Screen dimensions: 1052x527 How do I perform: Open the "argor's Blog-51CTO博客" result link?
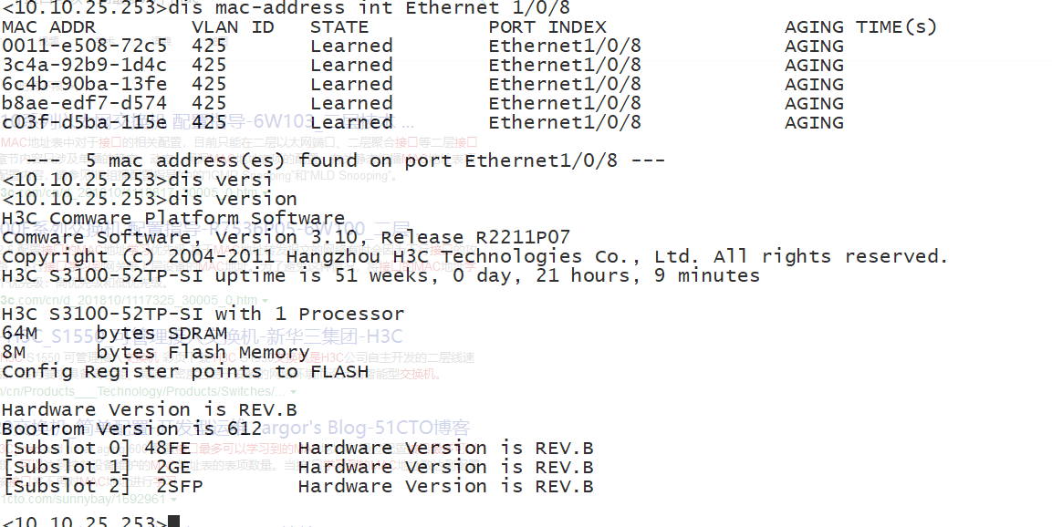[x=365, y=428]
